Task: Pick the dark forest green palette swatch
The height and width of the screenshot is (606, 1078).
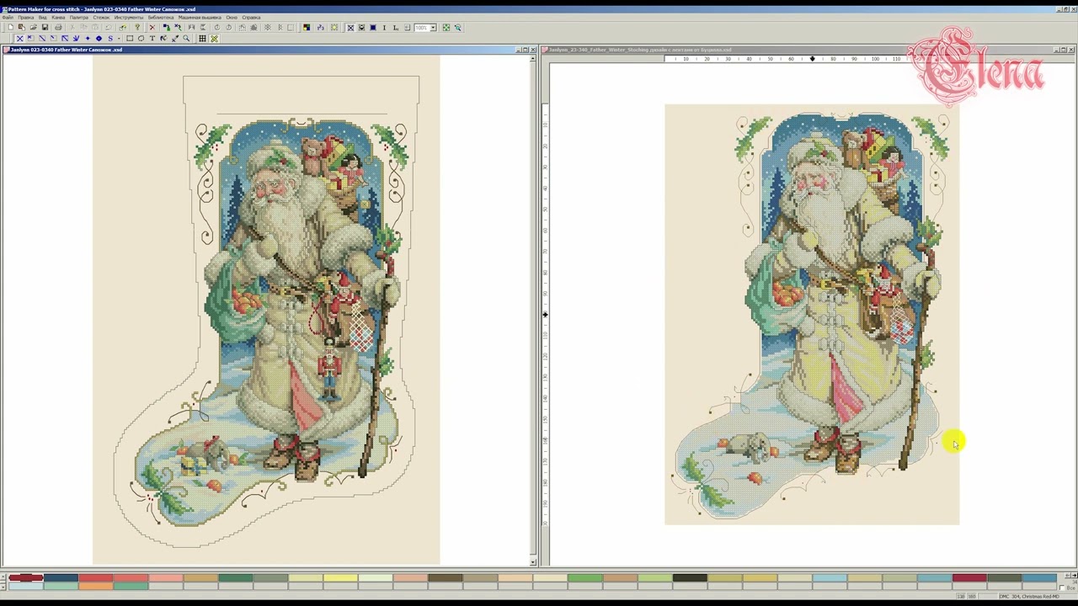Action: pyautogui.click(x=235, y=577)
